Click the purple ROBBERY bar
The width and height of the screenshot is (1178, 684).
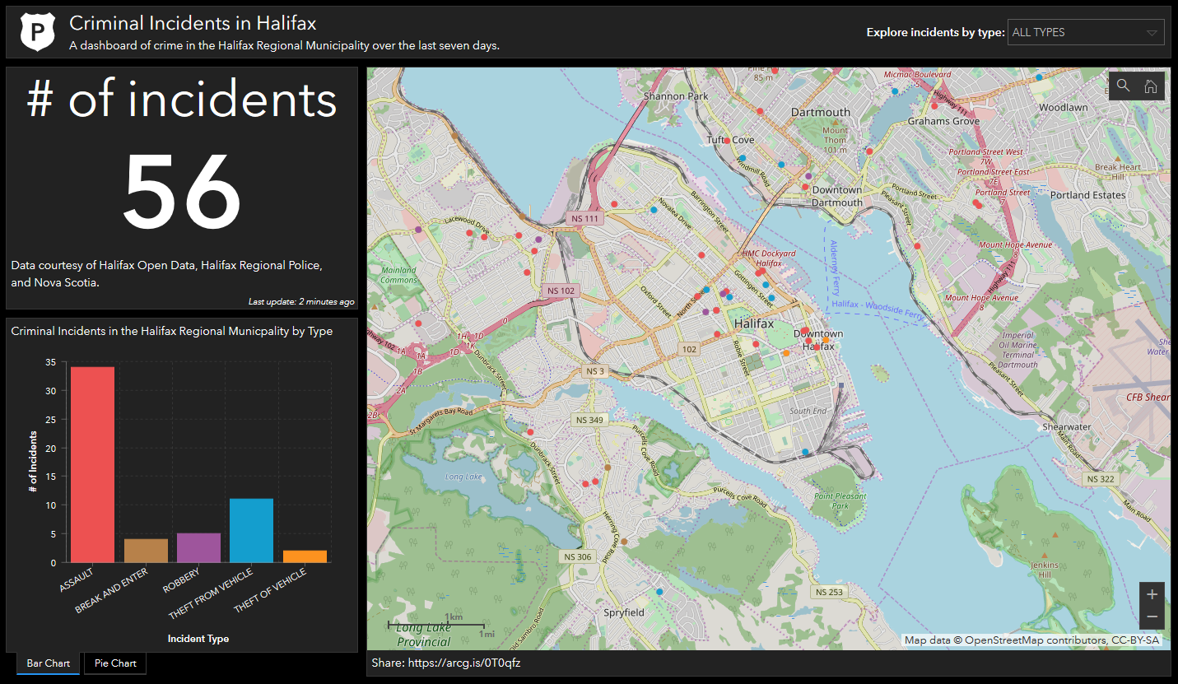pyautogui.click(x=199, y=547)
